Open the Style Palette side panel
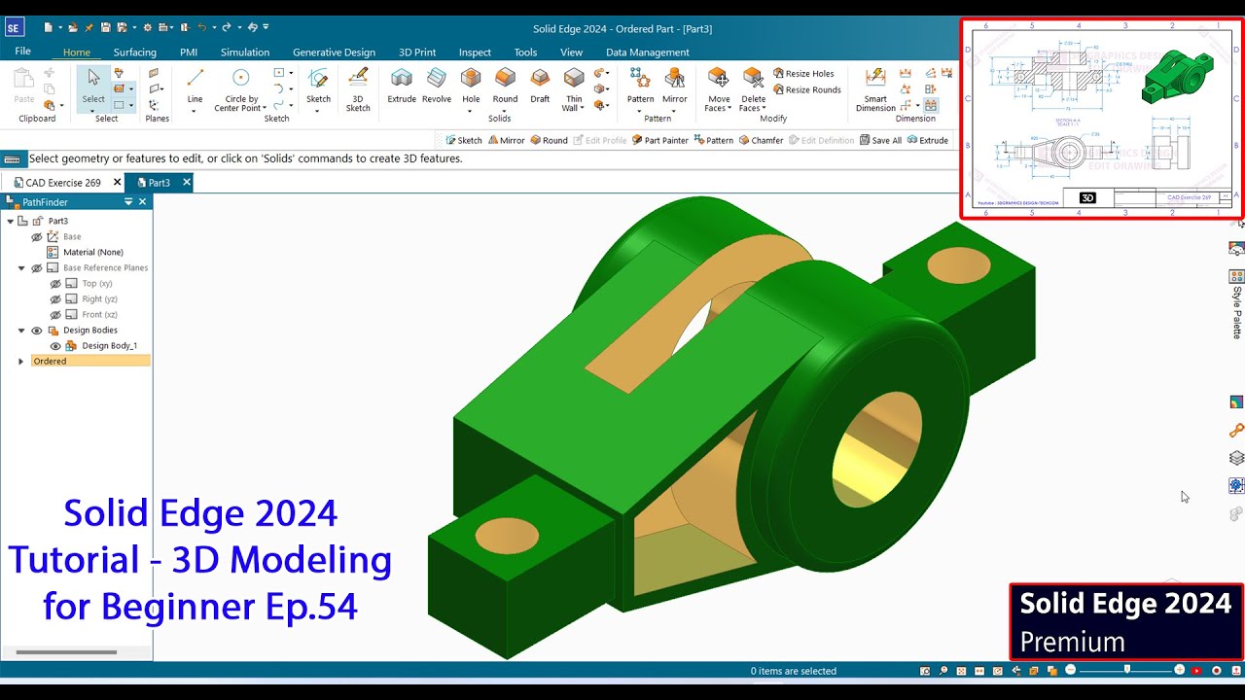The width and height of the screenshot is (1245, 700). (1236, 304)
